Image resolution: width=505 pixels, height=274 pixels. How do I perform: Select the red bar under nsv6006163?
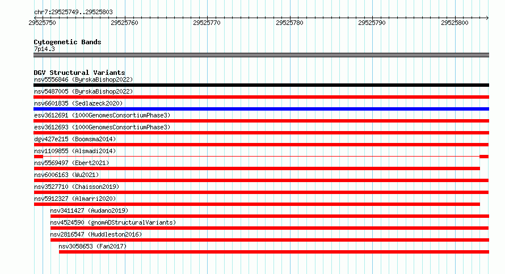tap(261, 180)
